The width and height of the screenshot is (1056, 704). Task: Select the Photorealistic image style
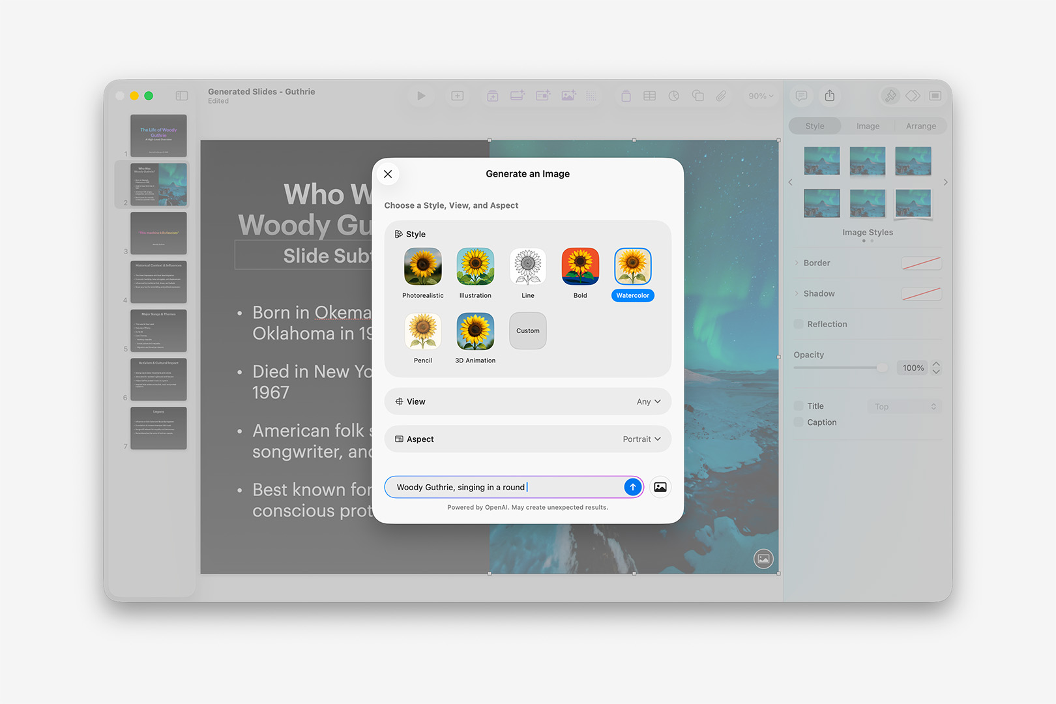(422, 266)
